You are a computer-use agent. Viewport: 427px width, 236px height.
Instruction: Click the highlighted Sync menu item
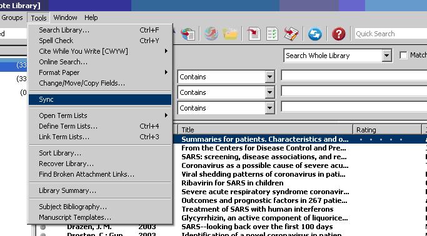click(x=100, y=99)
